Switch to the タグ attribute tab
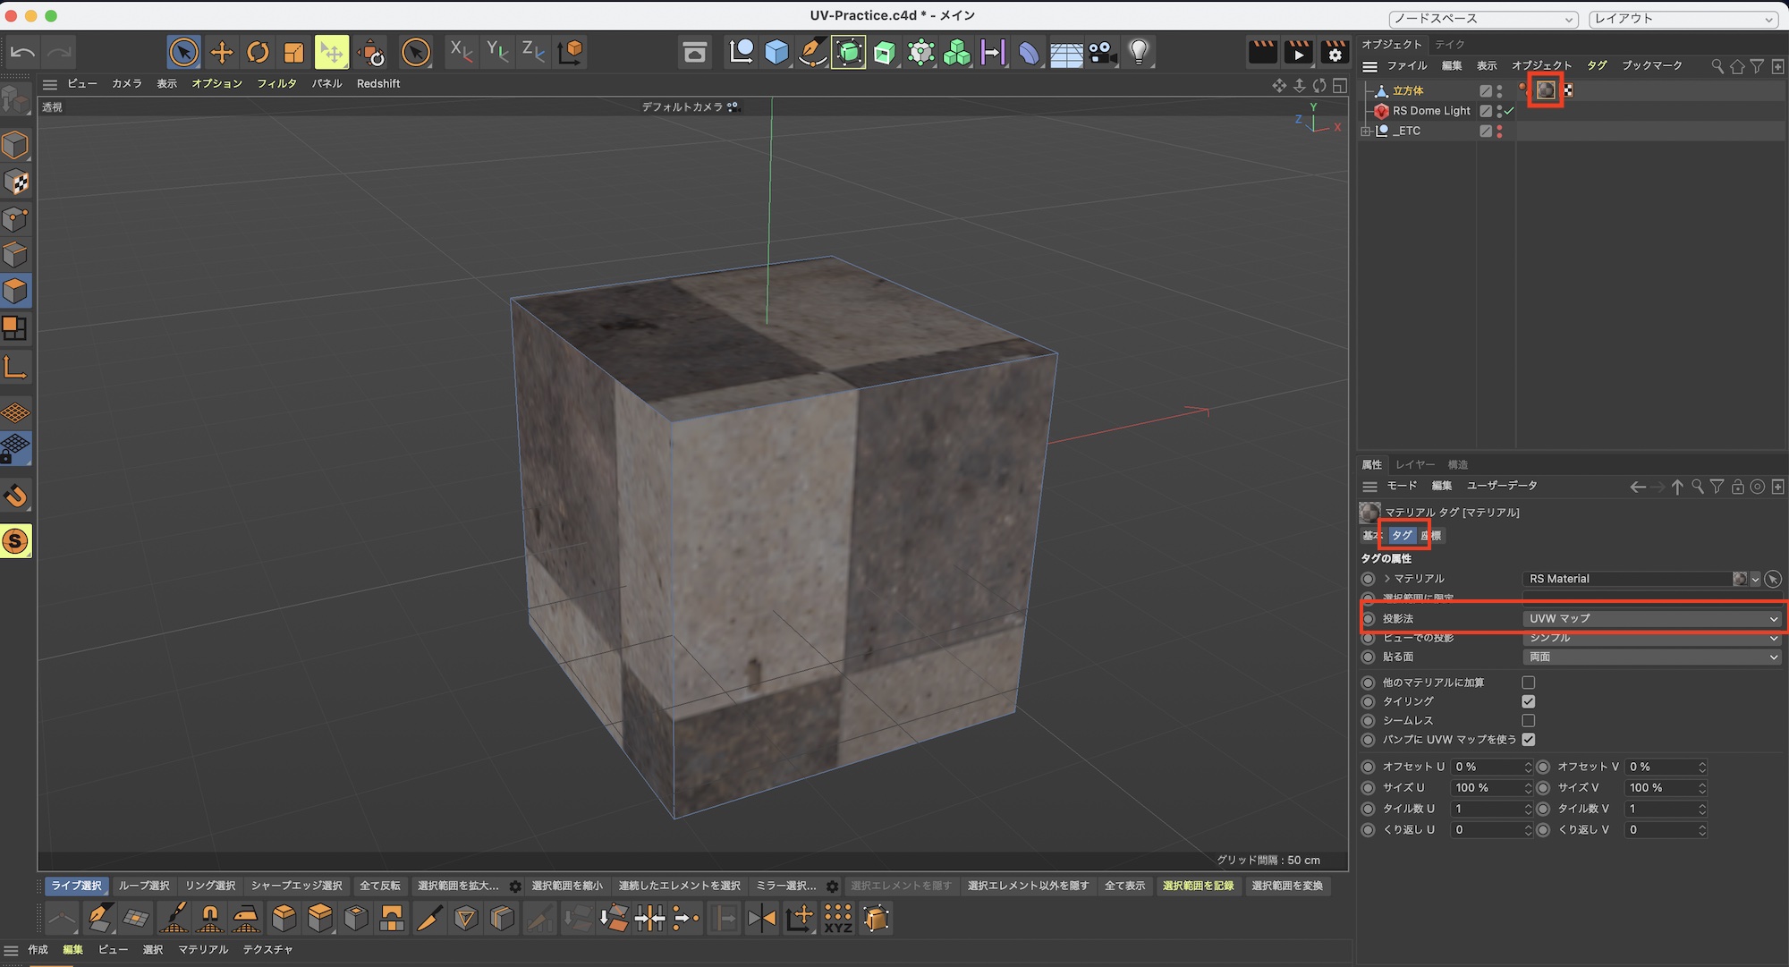The image size is (1789, 967). (1402, 535)
